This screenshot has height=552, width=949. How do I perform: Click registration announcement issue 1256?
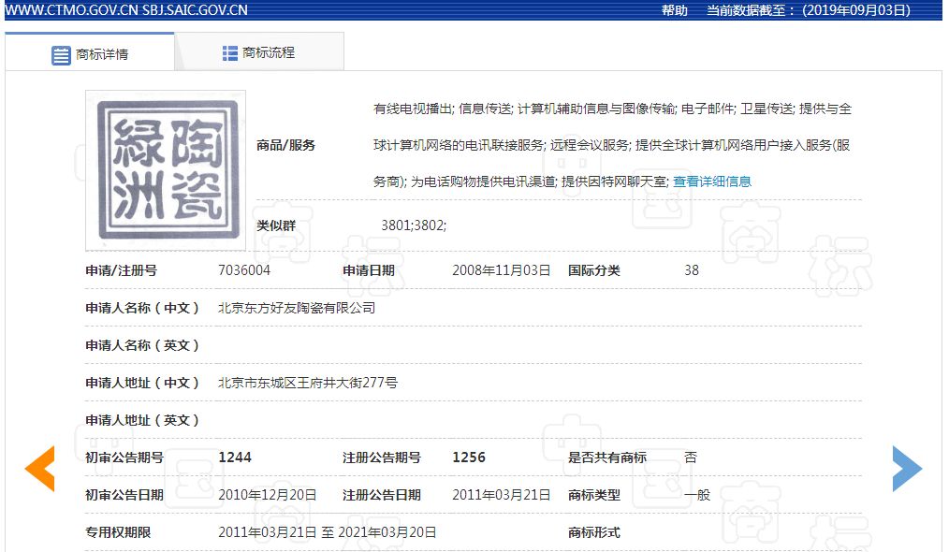(469, 457)
